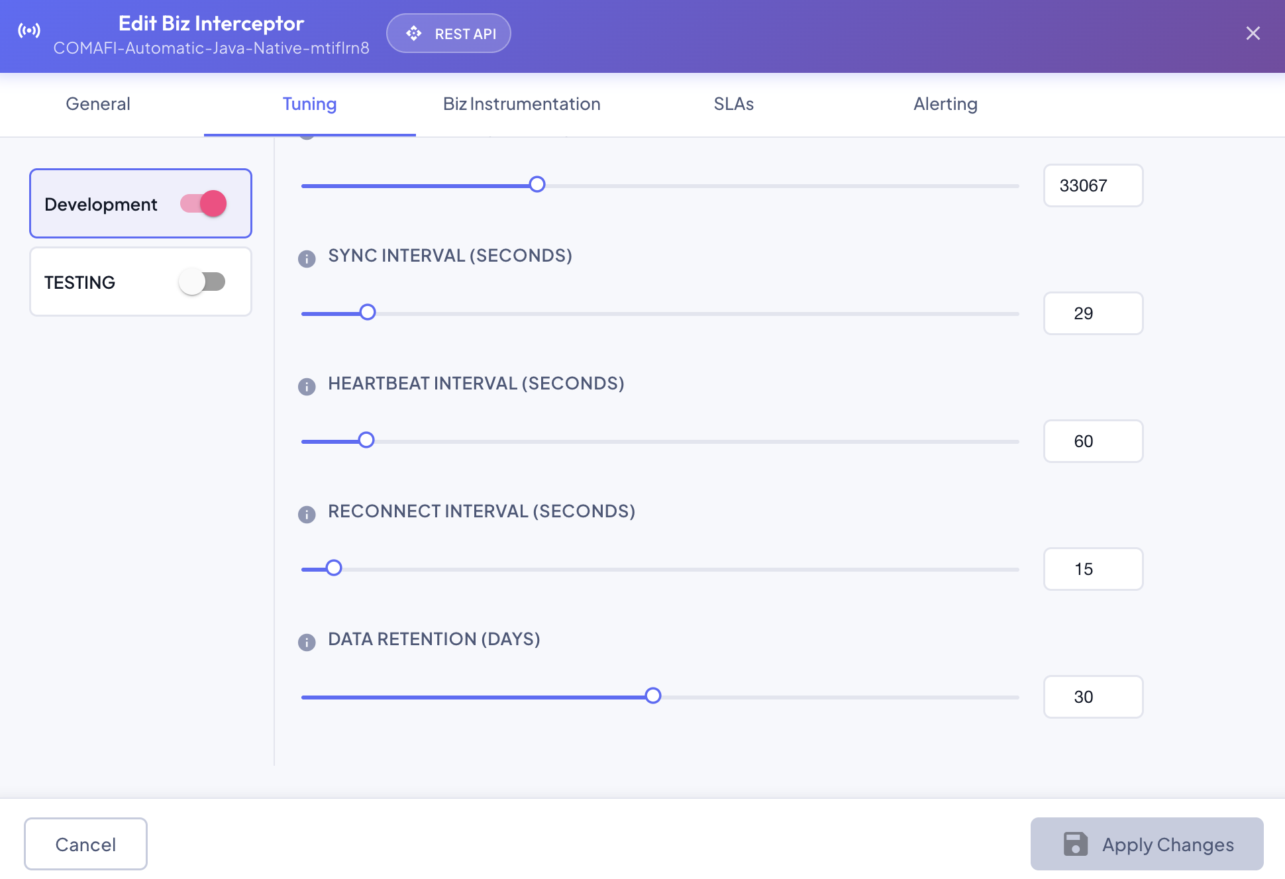Close the Edit Biz Interceptor dialog

click(x=1253, y=33)
